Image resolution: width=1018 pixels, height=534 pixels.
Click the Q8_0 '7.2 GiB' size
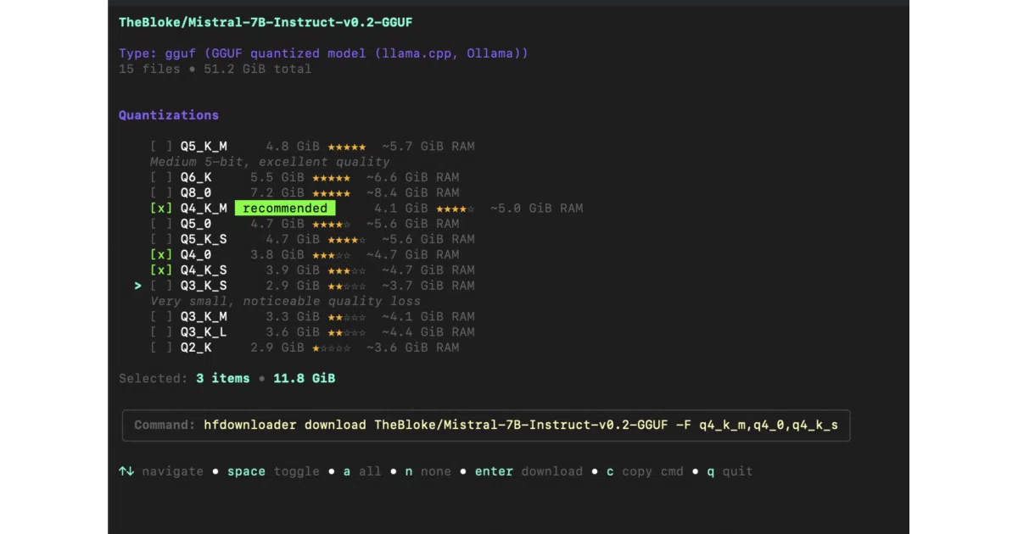tap(277, 193)
